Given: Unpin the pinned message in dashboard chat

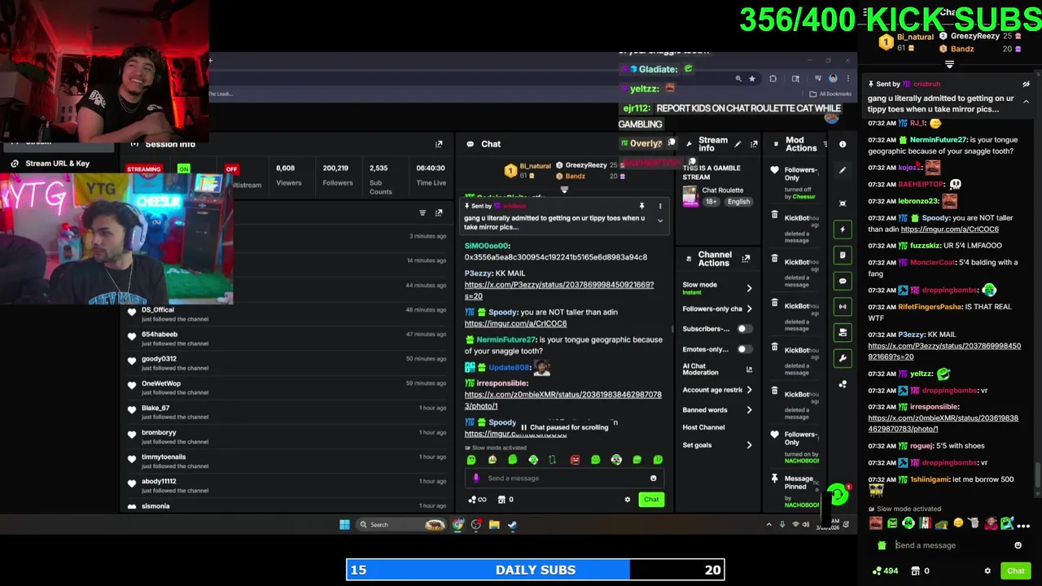Looking at the screenshot, I should [641, 206].
